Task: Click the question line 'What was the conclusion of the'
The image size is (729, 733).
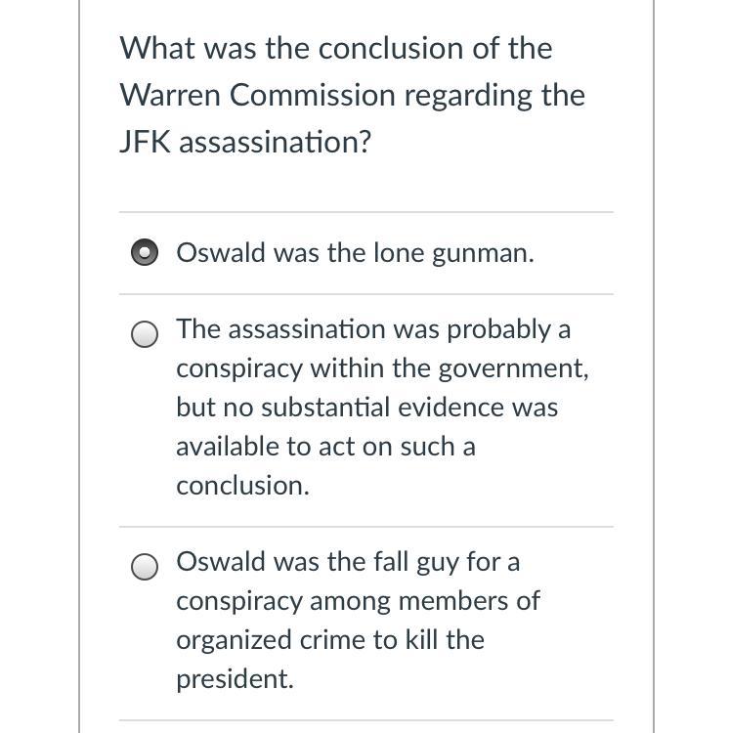Action: 336,48
